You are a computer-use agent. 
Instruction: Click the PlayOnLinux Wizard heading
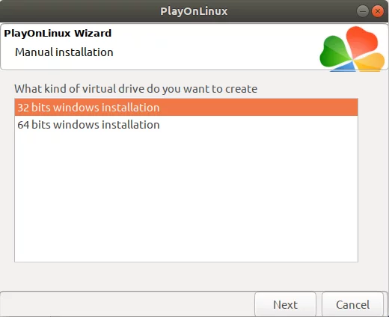58,33
